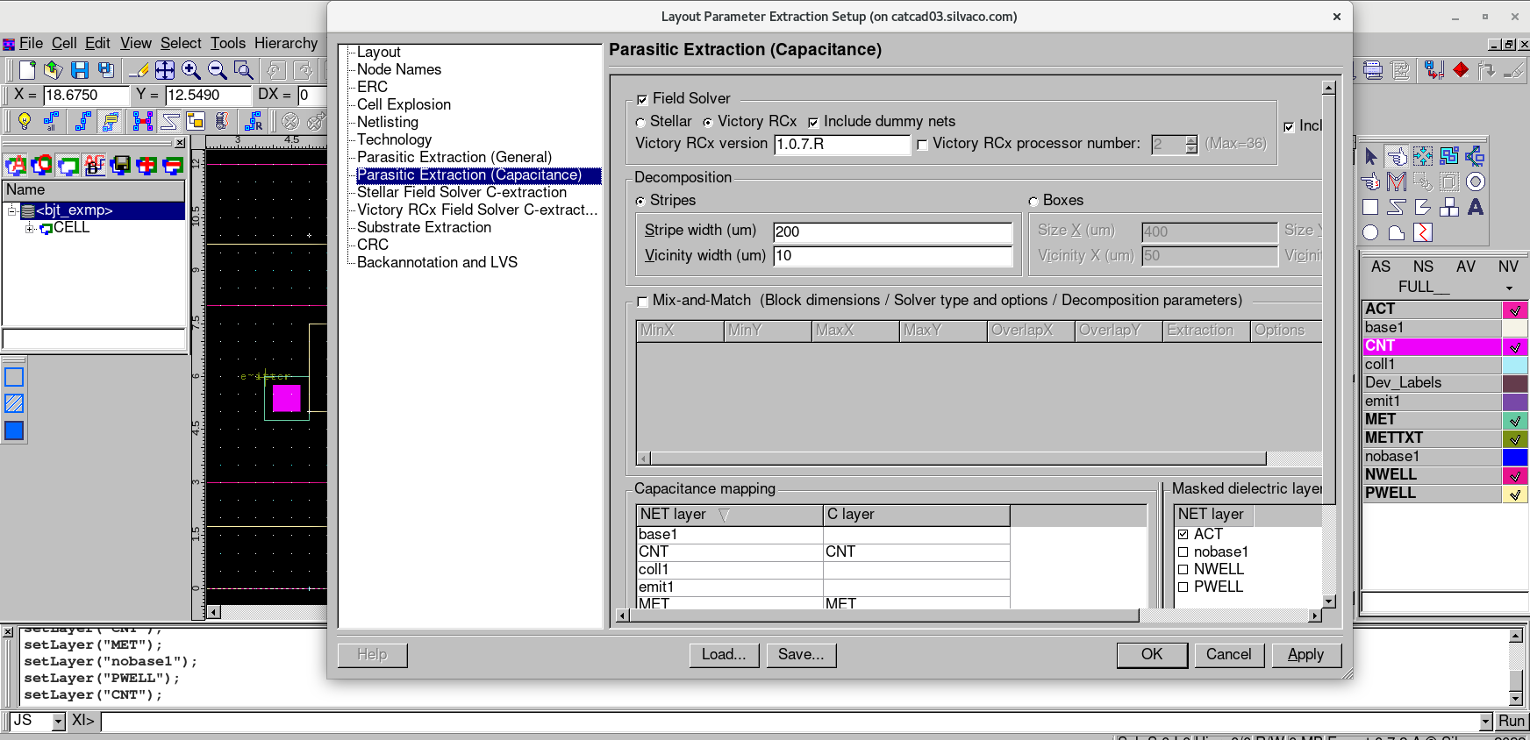Open the FULL layer set dropdown arrow
The image size is (1530, 740).
coord(1509,288)
